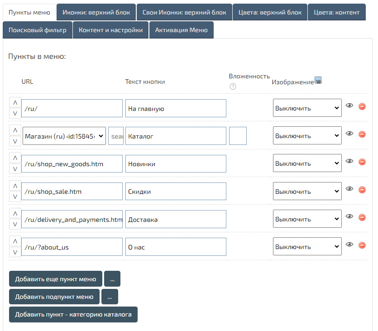Screen dimensions: 378x331
Task: Click the Вложенность field in Каталог row
Action: (x=238, y=136)
